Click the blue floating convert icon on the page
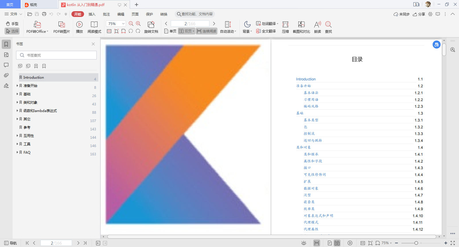This screenshot has height=247, width=459. tap(436, 45)
